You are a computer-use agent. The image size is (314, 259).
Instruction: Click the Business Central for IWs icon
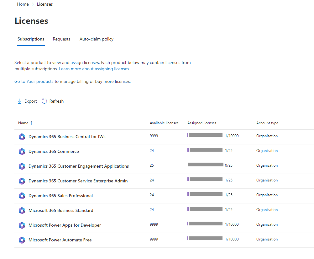click(22, 137)
